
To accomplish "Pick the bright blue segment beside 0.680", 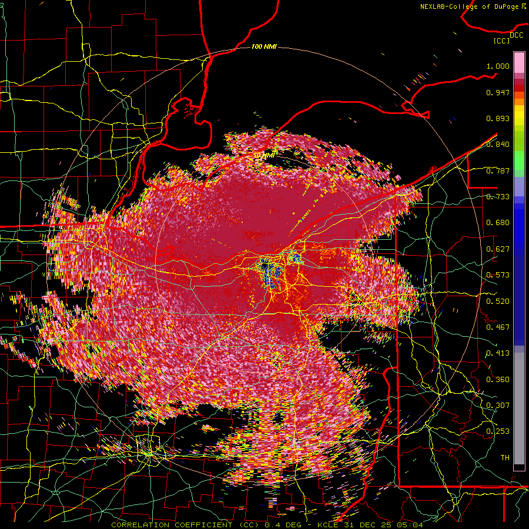I will point(519,225).
